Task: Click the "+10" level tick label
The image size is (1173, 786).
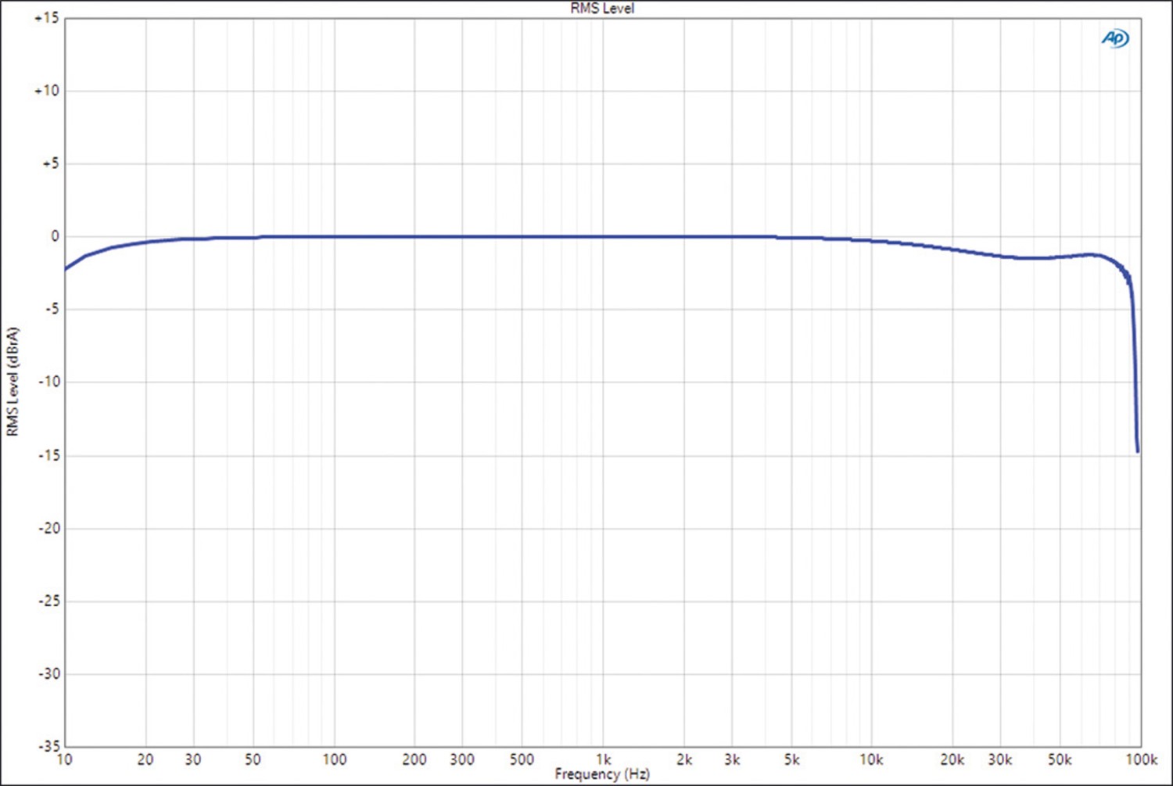Action: (x=46, y=91)
